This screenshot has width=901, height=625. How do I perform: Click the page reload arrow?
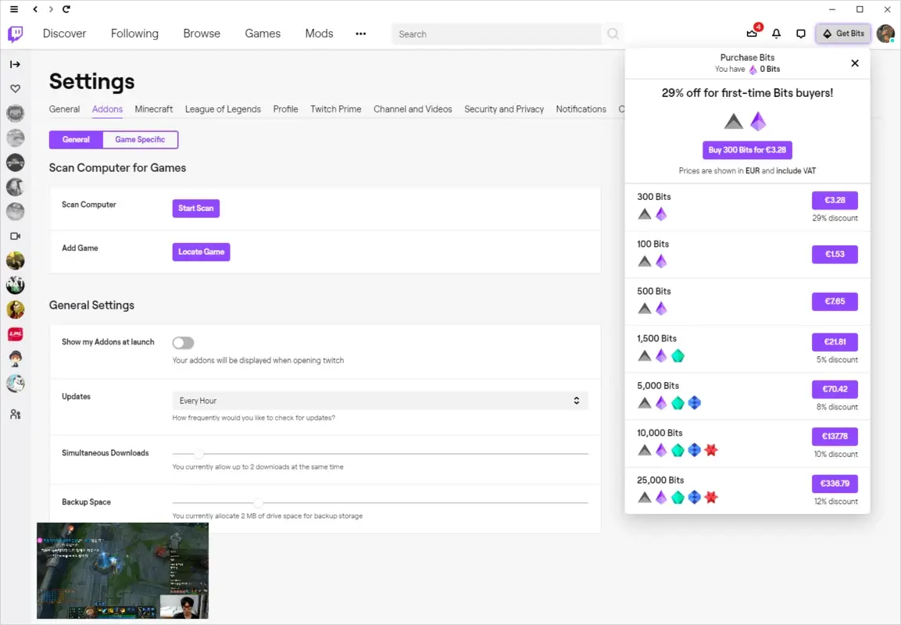pos(66,9)
